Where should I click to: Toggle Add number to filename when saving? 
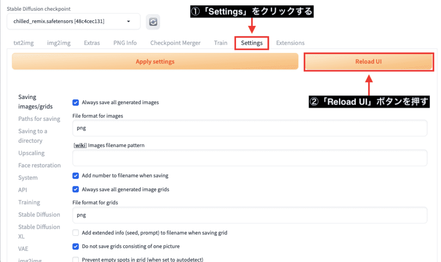click(76, 176)
